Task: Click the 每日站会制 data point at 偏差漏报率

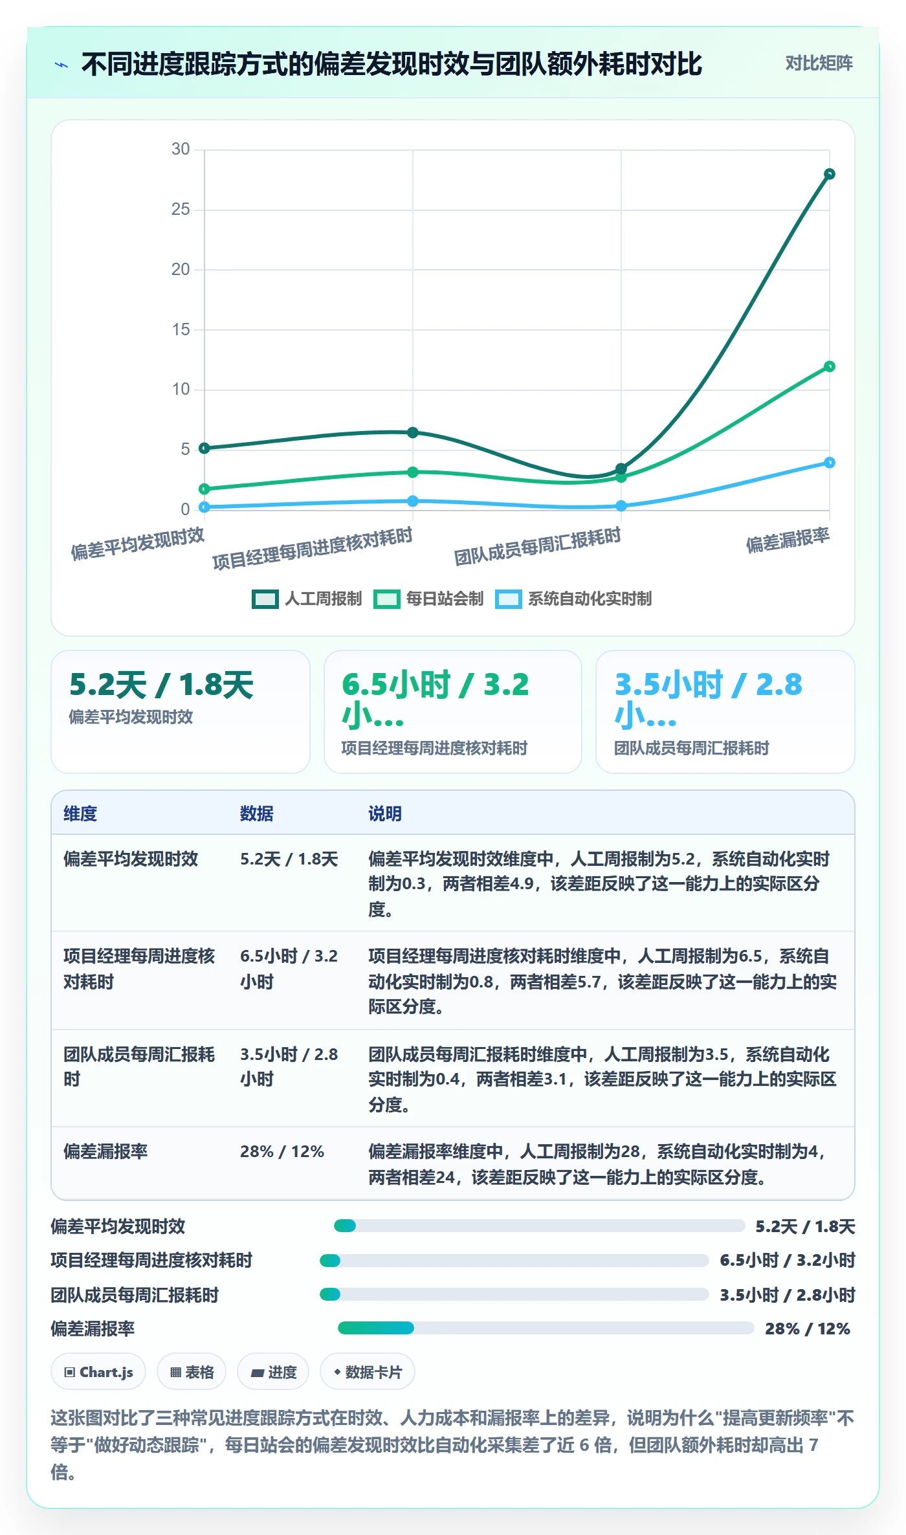Action: pyautogui.click(x=830, y=366)
